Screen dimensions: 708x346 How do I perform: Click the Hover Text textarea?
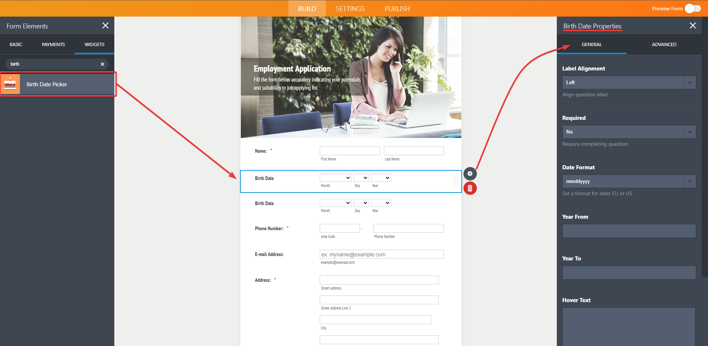(629, 326)
